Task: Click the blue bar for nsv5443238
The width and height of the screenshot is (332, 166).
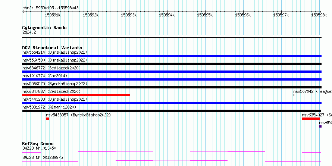Action: [172, 103]
